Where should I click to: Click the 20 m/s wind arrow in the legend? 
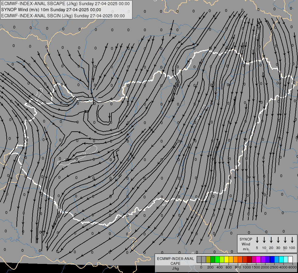271,240
